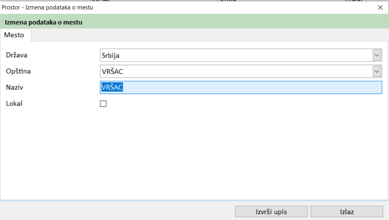Viewport: 389px width, 220px height.
Task: Switch to the Mesto tab
Action: [14, 35]
